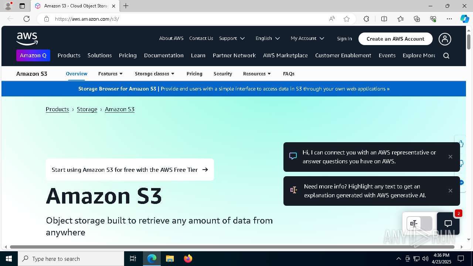Expand the Resources dropdown

pos(257,74)
